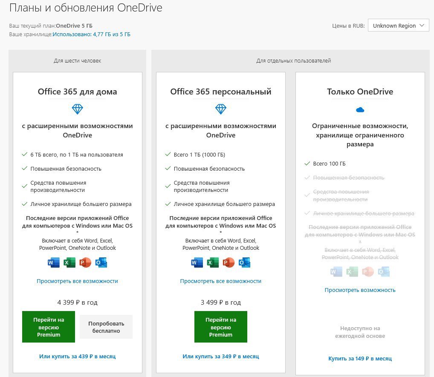Click 'Всего 100 ГБ' feature text
This screenshot has width=434, height=377.
click(330, 163)
